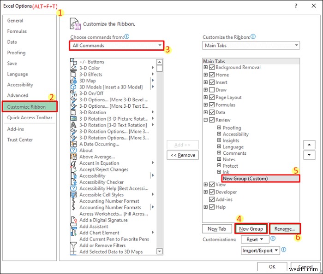This screenshot has width=323, height=274.
Task: Click the << Remove button
Action: [183, 155]
